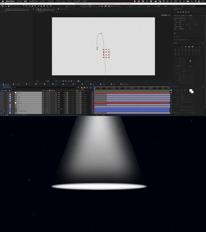Open the エフェクト menu

51,1
